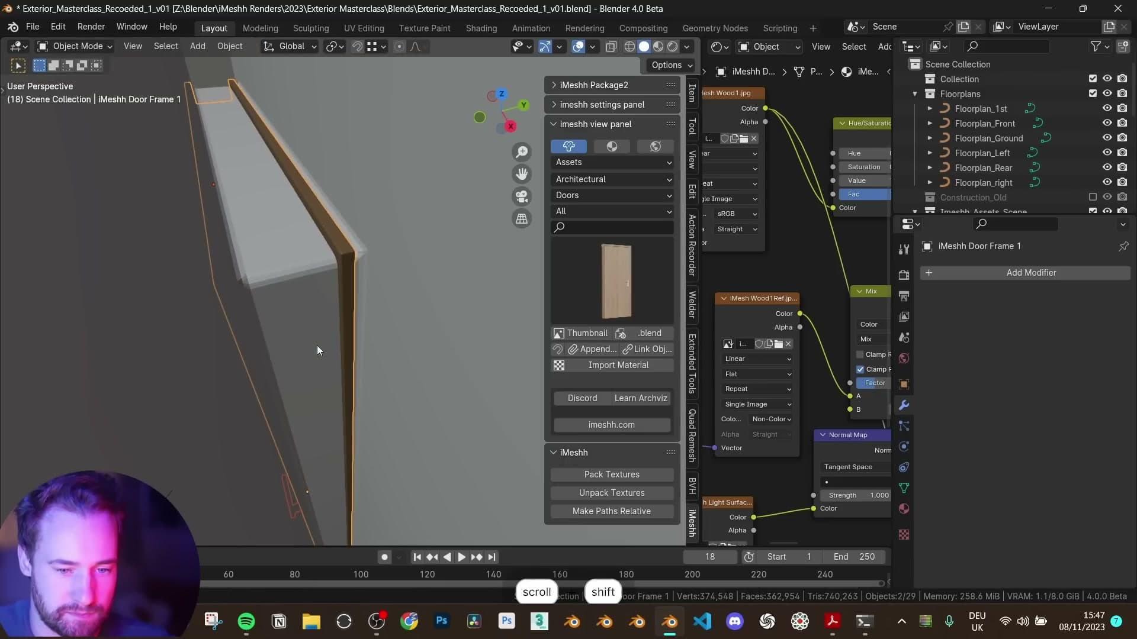Open the Assets category dropdown
The height and width of the screenshot is (639, 1137).
(x=612, y=162)
